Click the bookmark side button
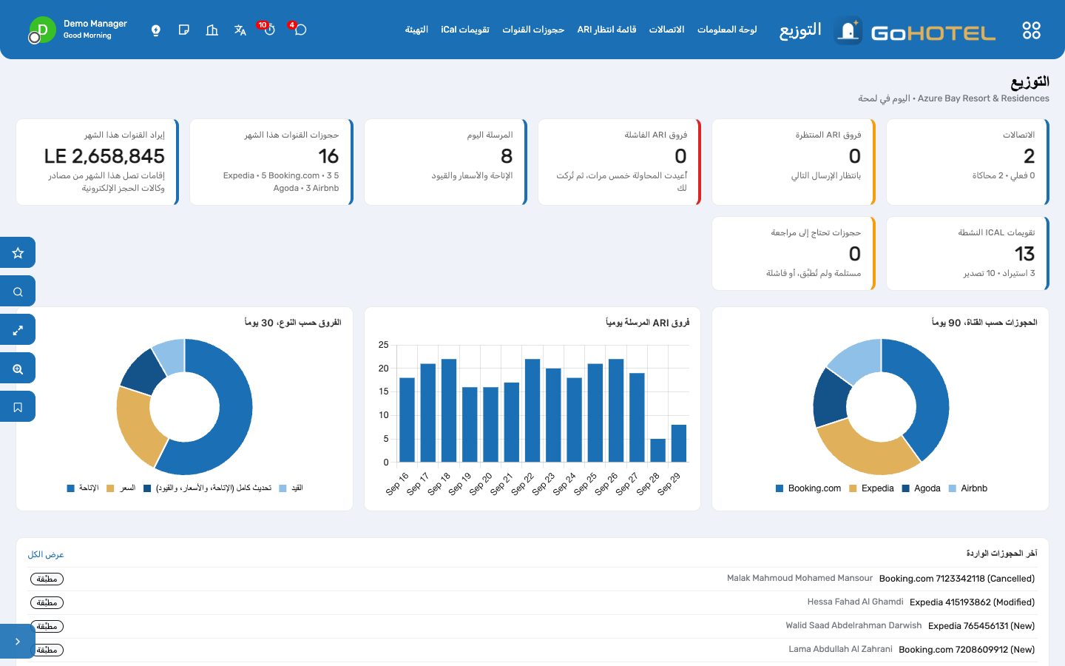The height and width of the screenshot is (666, 1065). coord(18,406)
